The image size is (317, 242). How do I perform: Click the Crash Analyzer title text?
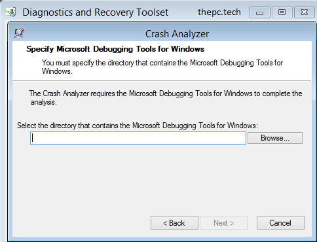click(x=177, y=34)
